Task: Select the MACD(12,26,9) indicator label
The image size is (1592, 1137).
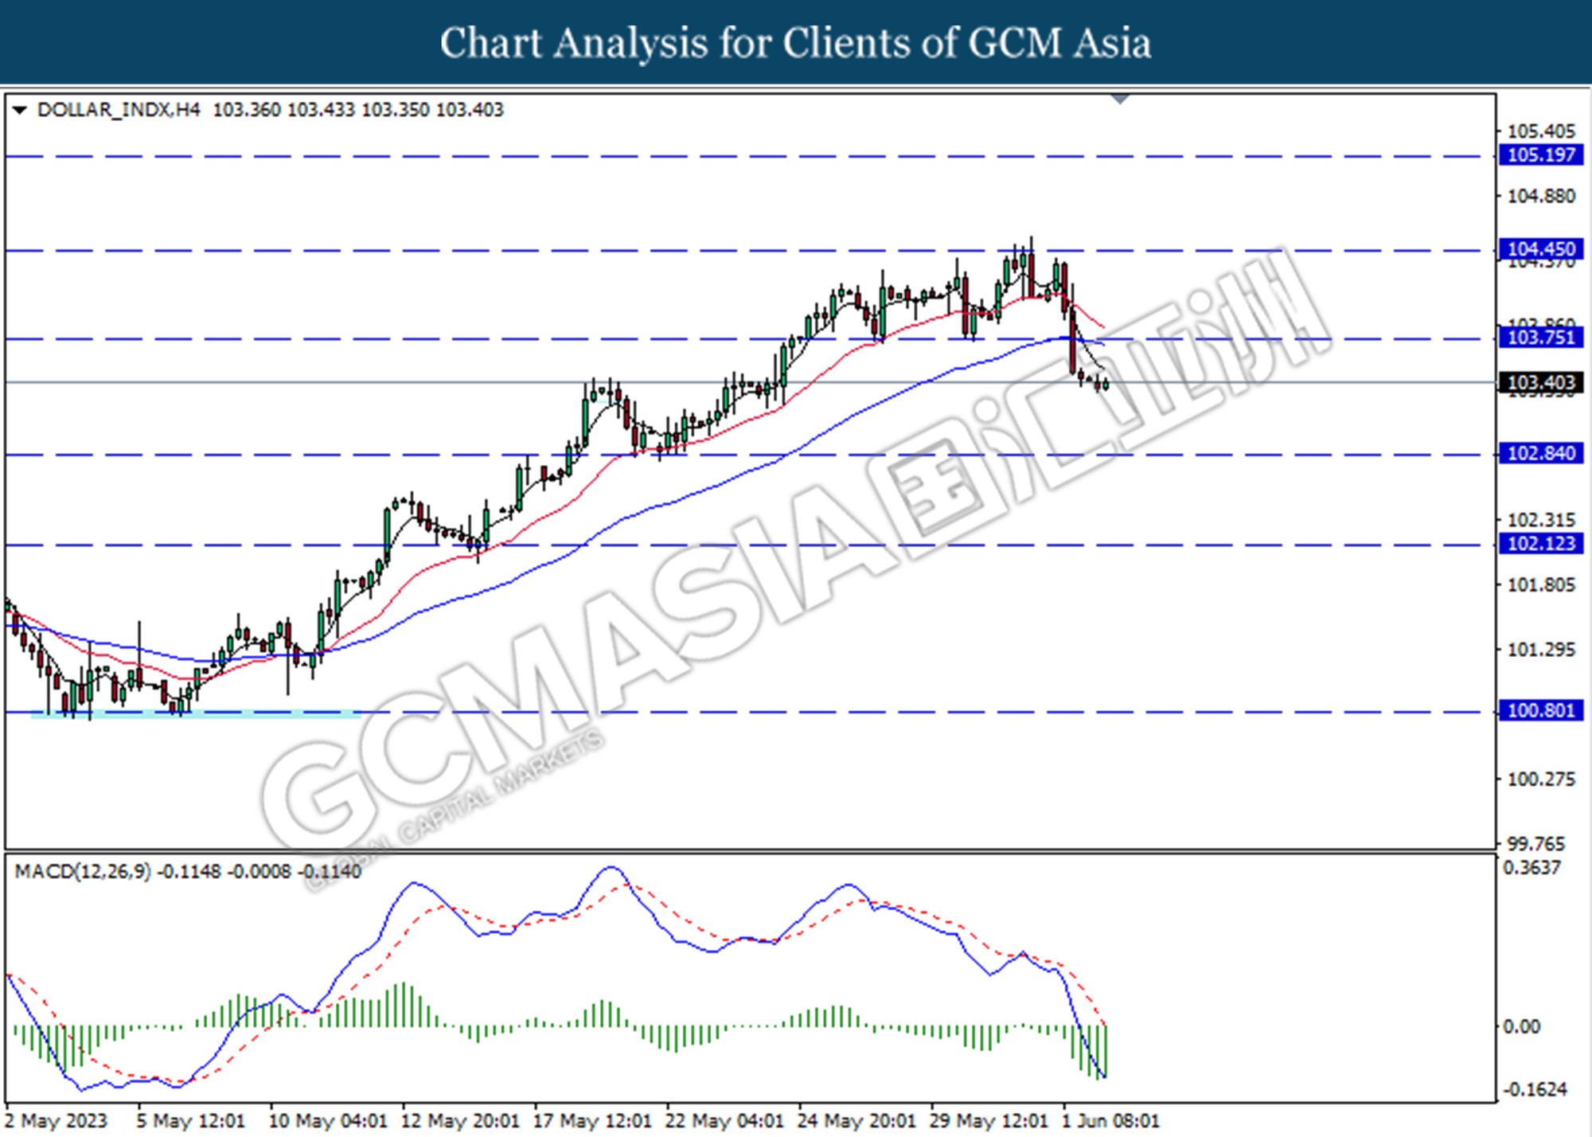Action: 83,872
